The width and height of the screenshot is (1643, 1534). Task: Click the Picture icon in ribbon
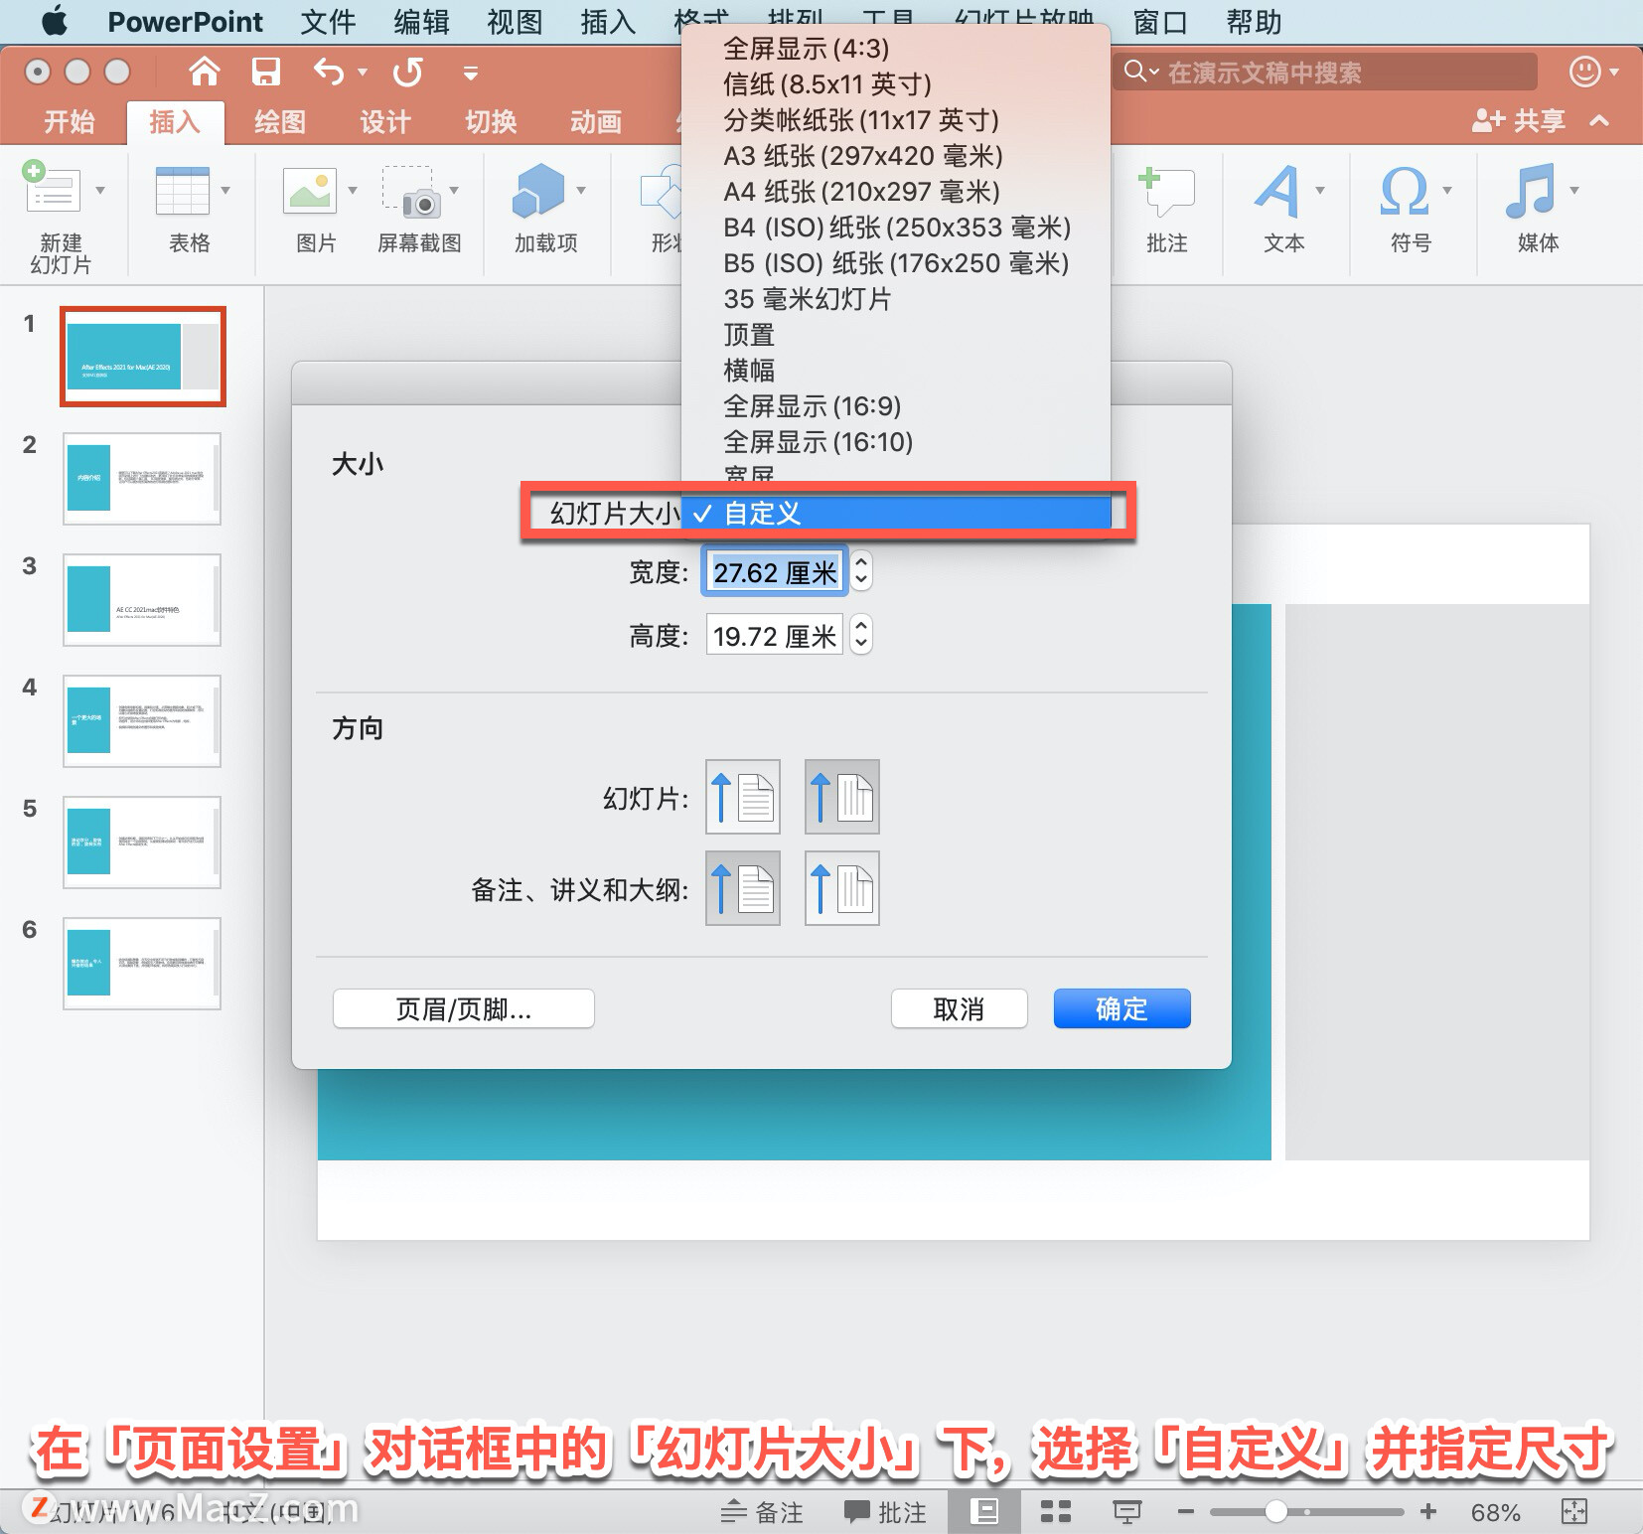[x=311, y=190]
